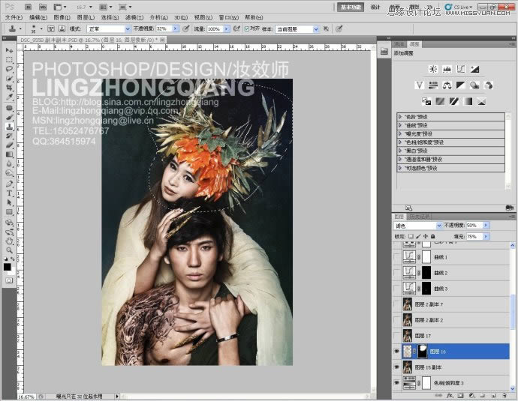Add a Photo Filter adjustment
This screenshot has height=401, width=518.
pos(474,85)
